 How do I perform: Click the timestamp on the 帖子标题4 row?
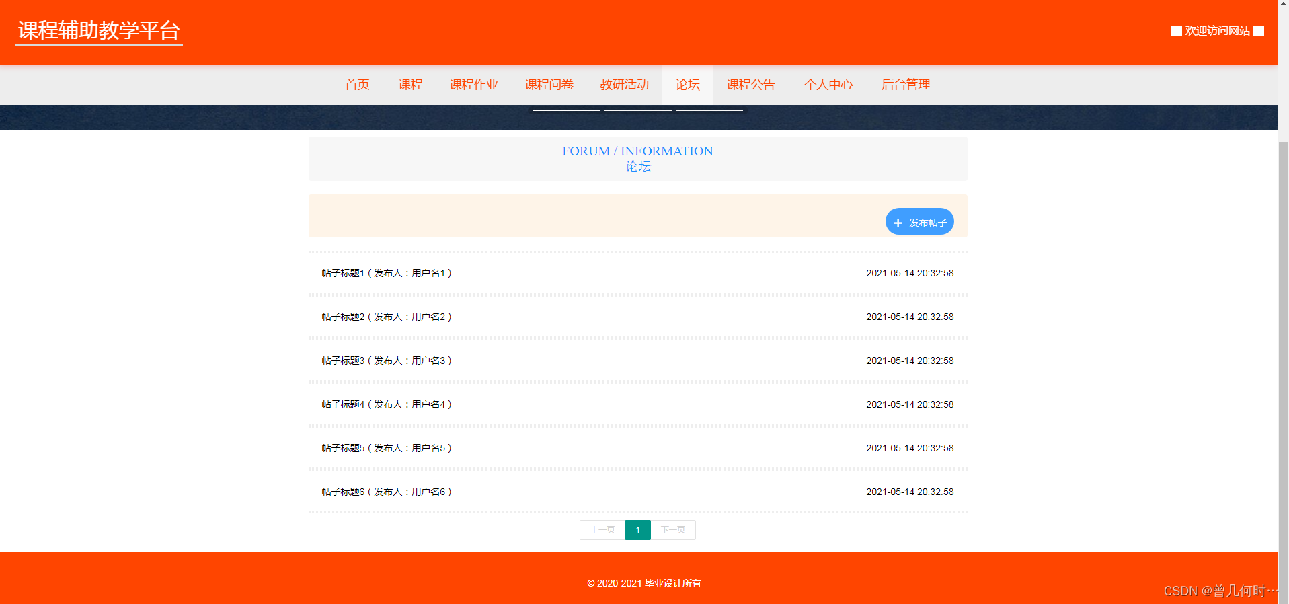pyautogui.click(x=910, y=404)
